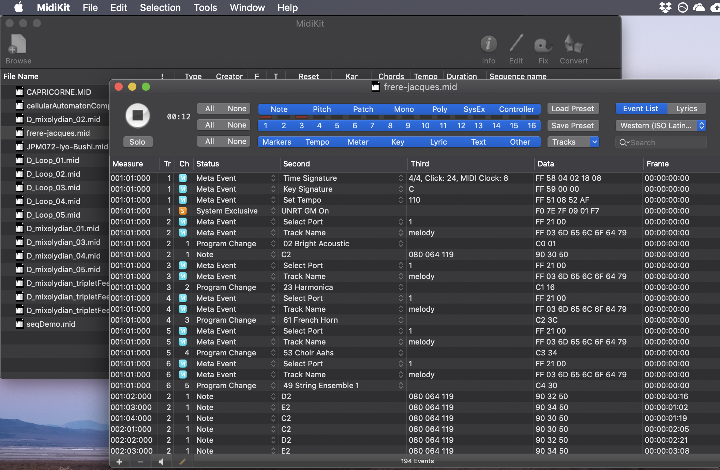Toggle the Lyric meta filter

(438, 142)
